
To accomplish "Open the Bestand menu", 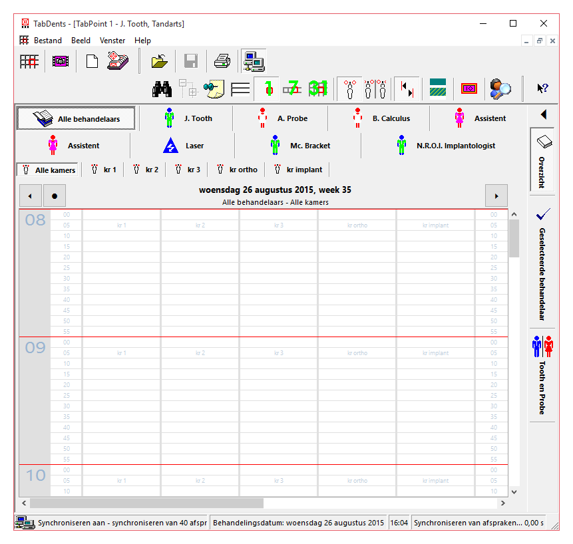I will pos(47,41).
